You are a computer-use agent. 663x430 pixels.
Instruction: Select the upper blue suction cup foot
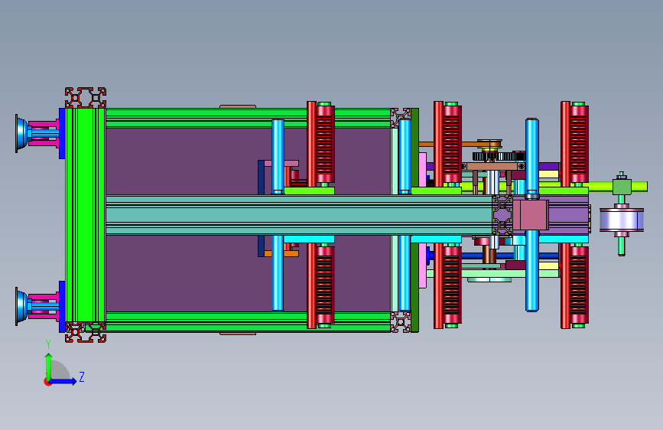pyautogui.click(x=22, y=133)
